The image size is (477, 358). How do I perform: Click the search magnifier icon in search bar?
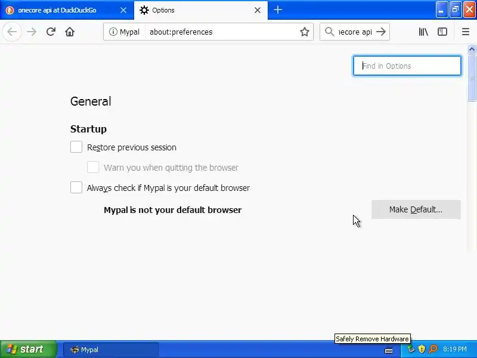[x=330, y=32]
